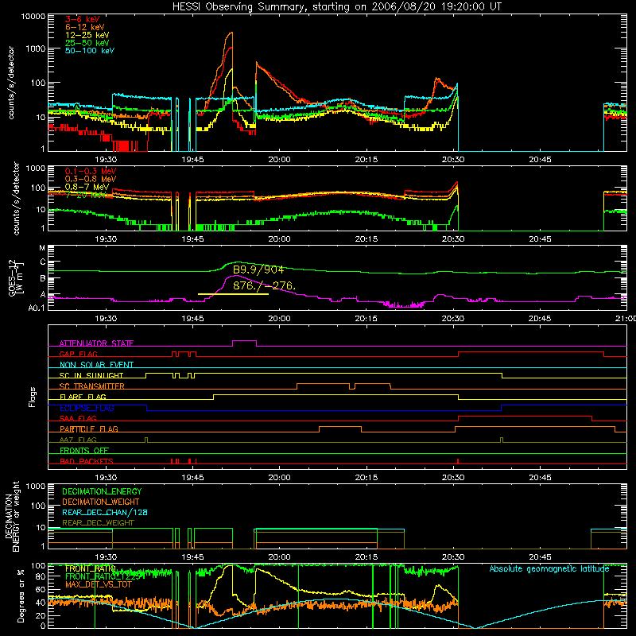
Task: Select the 6-12 keV legend label
Action: (85, 27)
